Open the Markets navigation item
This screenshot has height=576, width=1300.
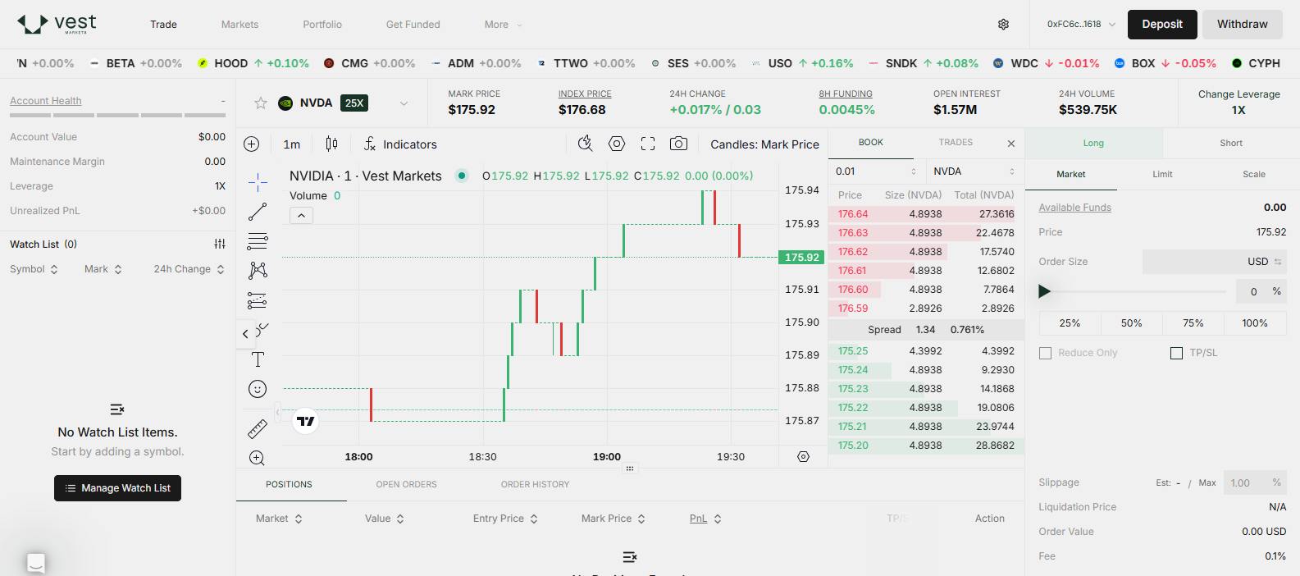239,25
